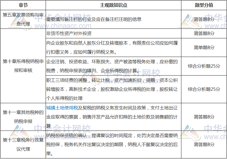Click 综合分析题25分 in the 企业注销 row
The width and height of the screenshot is (227, 159).
tap(204, 66)
